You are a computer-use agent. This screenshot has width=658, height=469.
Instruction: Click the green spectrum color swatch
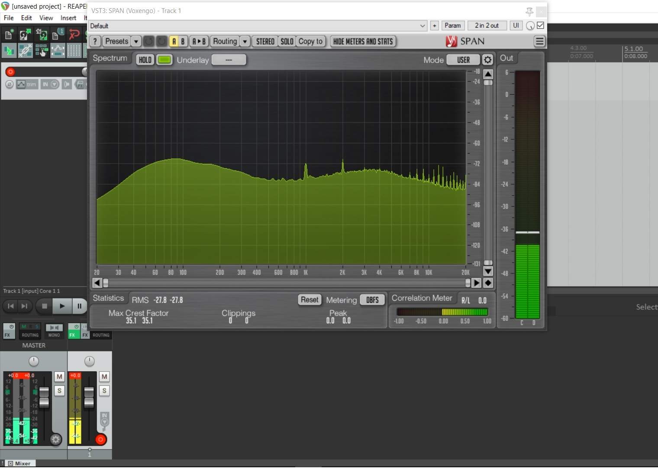click(x=164, y=60)
